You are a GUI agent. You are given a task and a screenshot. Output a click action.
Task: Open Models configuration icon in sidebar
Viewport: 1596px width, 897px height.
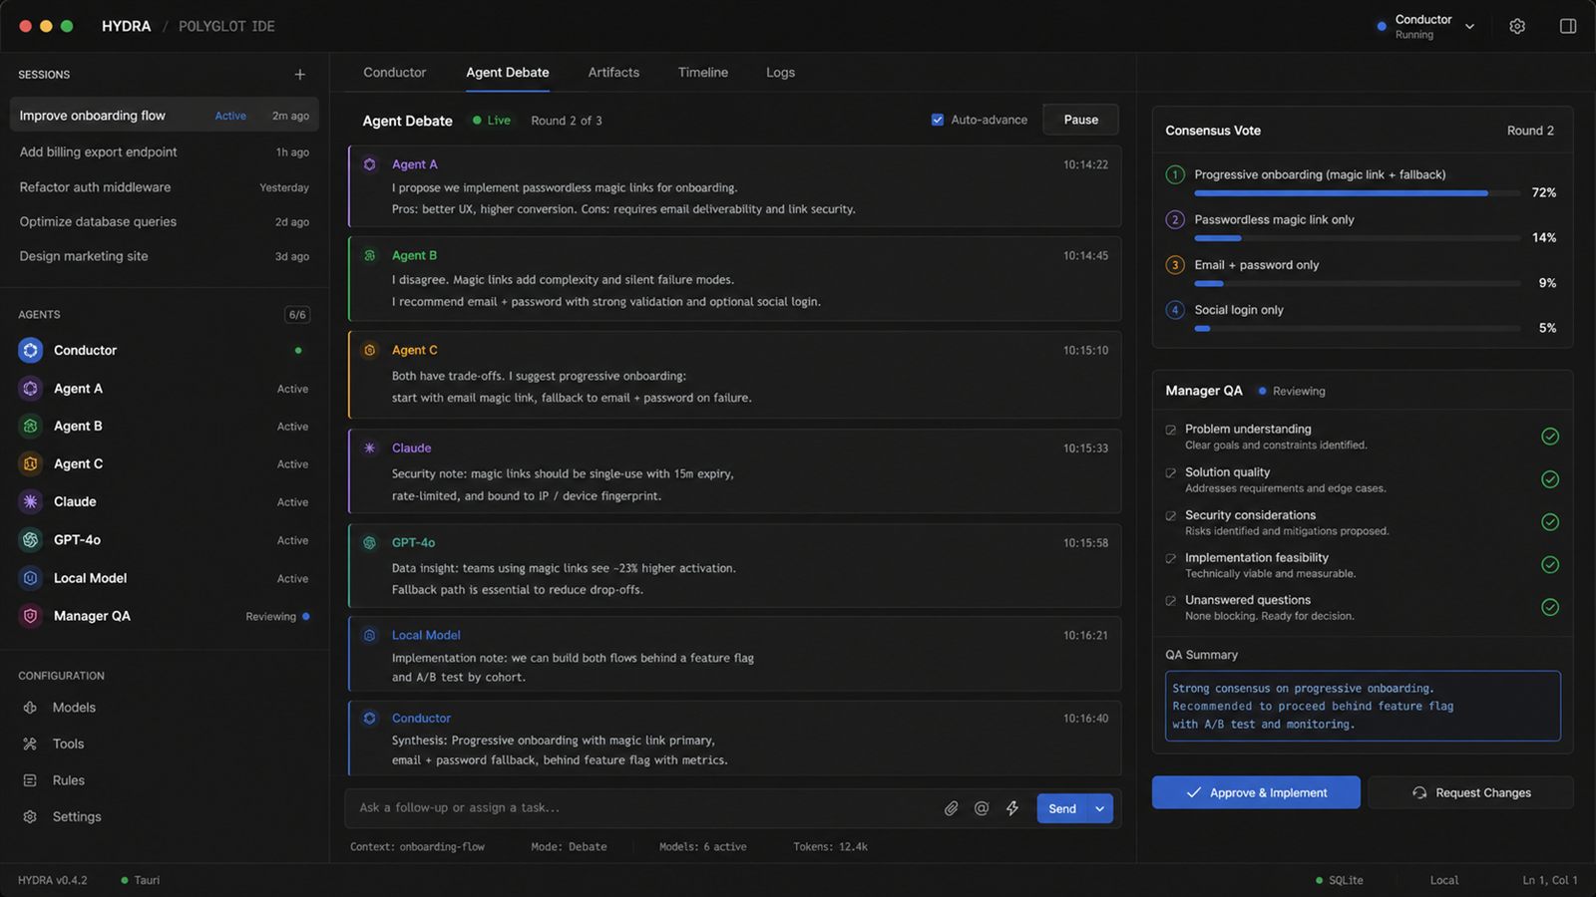(x=30, y=708)
